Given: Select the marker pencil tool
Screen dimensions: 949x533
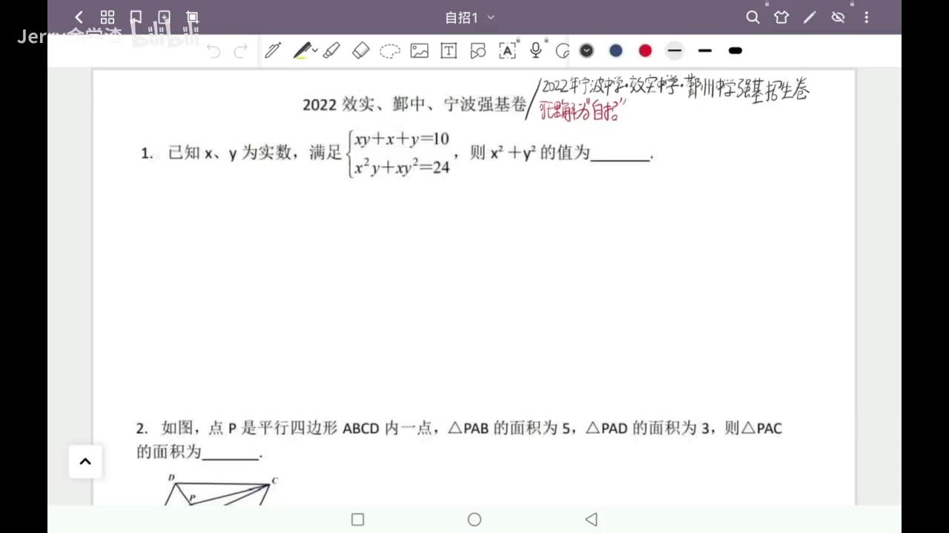Looking at the screenshot, I should [331, 50].
